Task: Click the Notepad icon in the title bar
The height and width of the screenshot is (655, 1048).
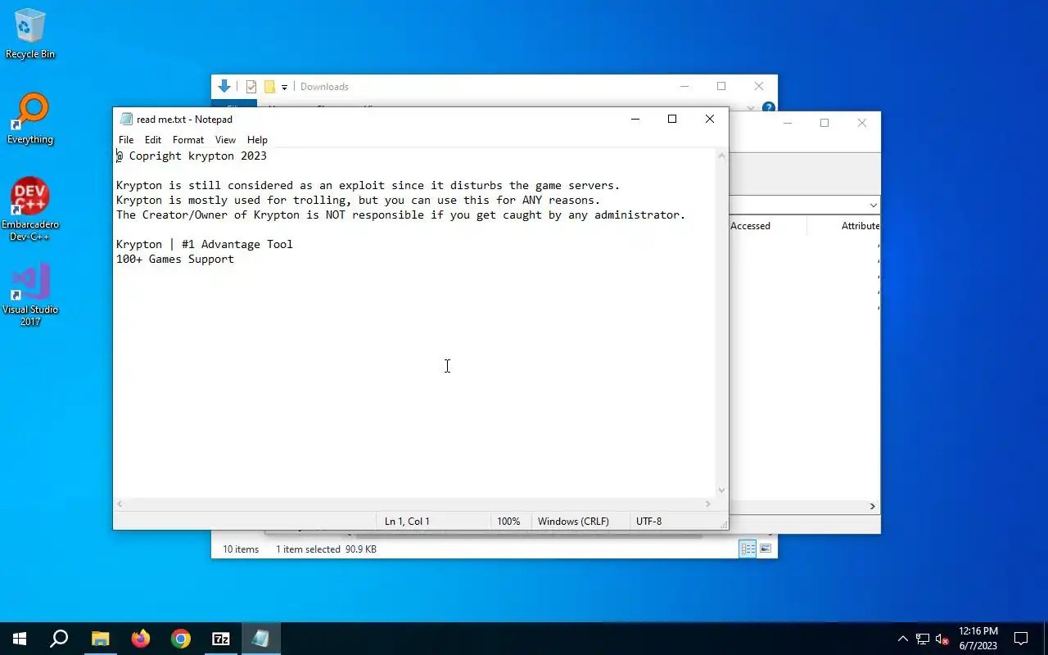Action: [x=126, y=119]
